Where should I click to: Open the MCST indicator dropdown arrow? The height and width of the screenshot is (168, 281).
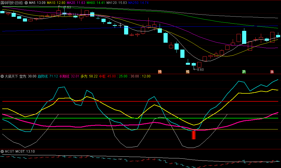tap(2, 151)
